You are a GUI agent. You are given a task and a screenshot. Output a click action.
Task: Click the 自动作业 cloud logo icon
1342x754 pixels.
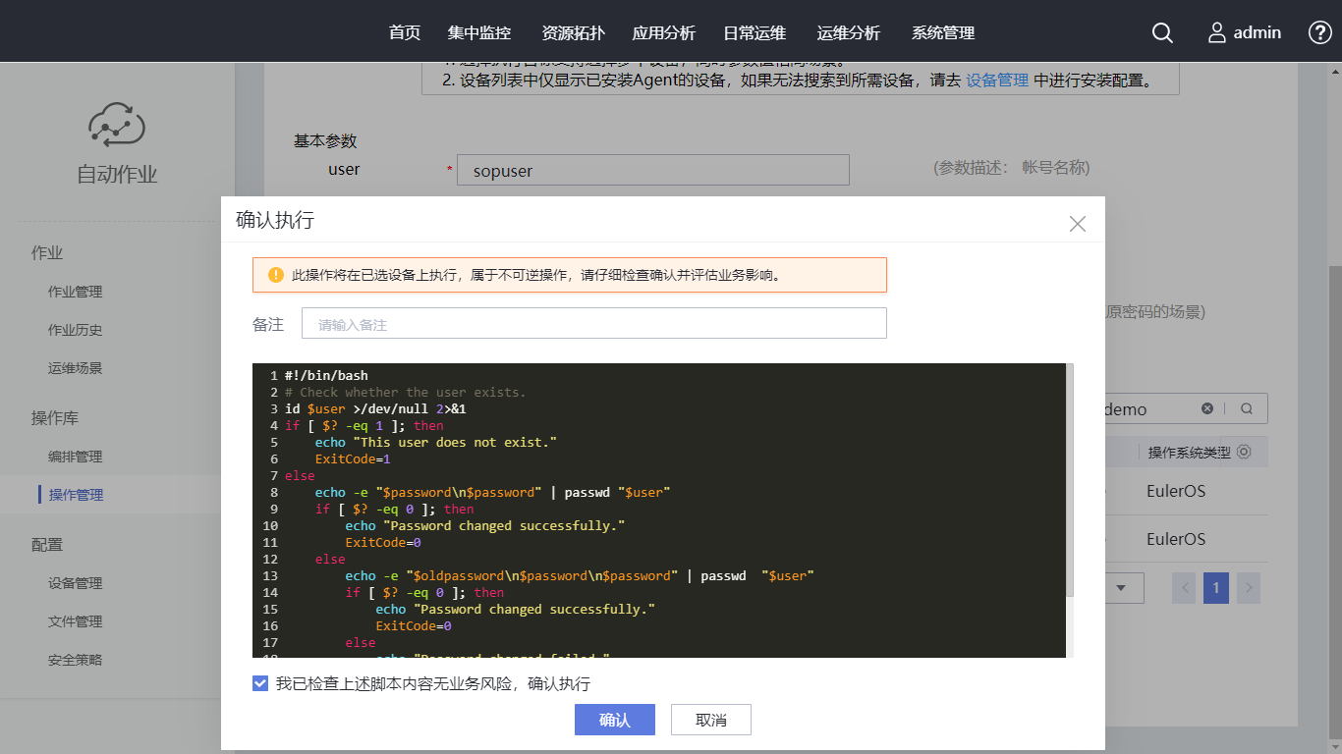[117, 124]
